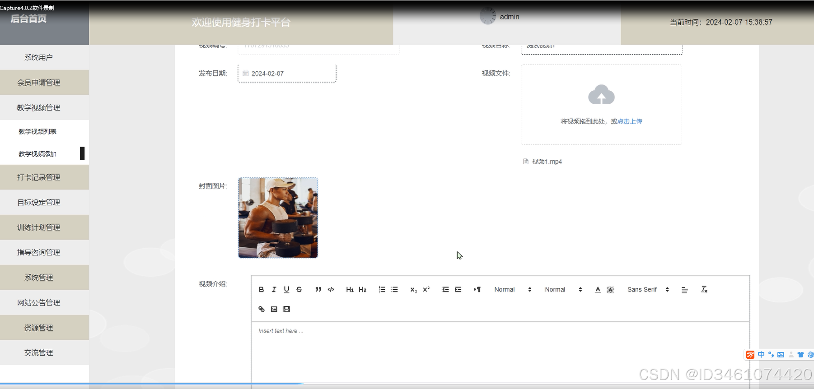Screen dimensions: 814x389
Task: Toggle bold formatting in video intro editor
Action: 261,290
